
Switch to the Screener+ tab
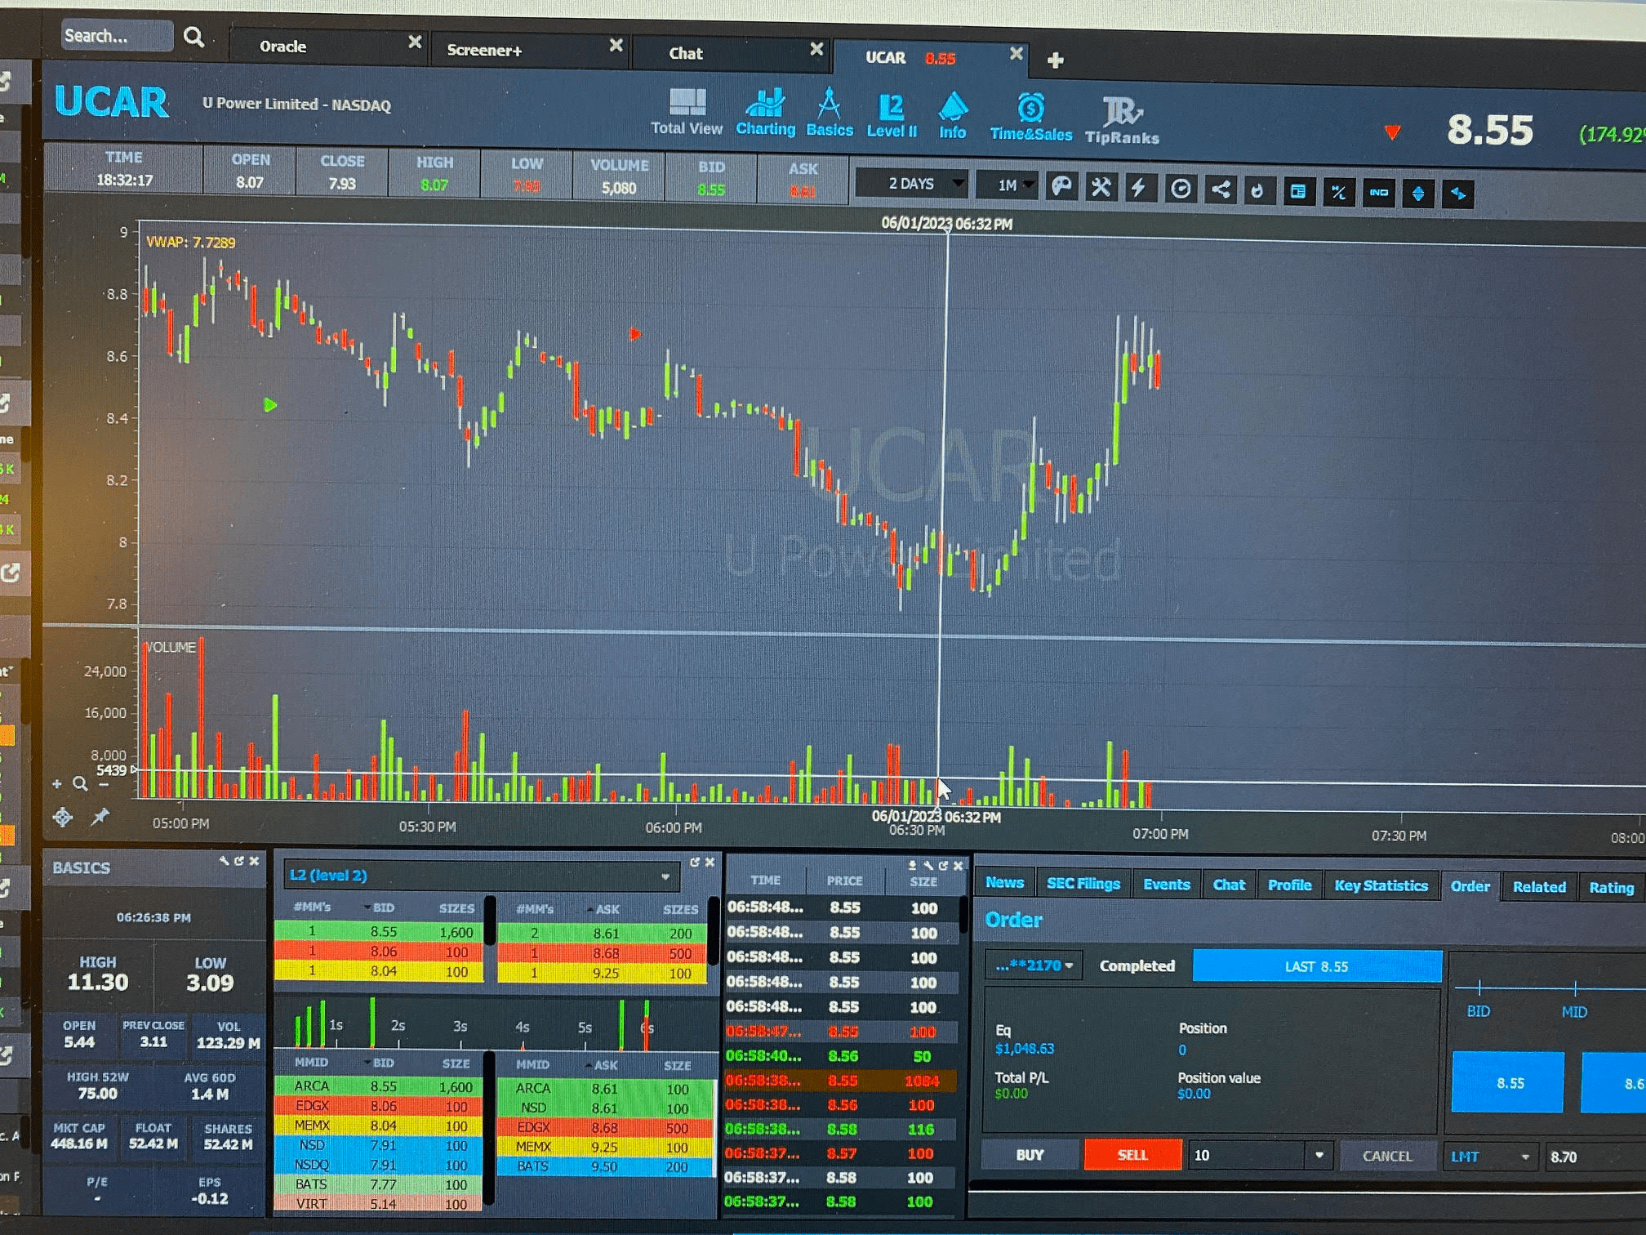pos(484,51)
